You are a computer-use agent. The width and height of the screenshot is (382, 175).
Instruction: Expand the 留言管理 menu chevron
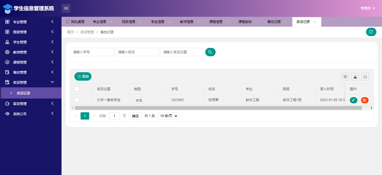coord(52,104)
